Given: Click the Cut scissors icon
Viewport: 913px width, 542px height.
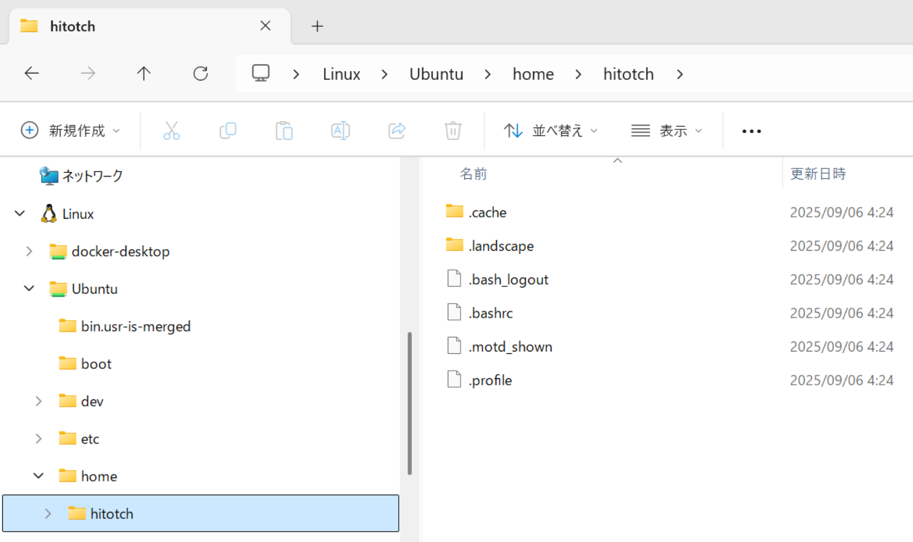Looking at the screenshot, I should (171, 130).
